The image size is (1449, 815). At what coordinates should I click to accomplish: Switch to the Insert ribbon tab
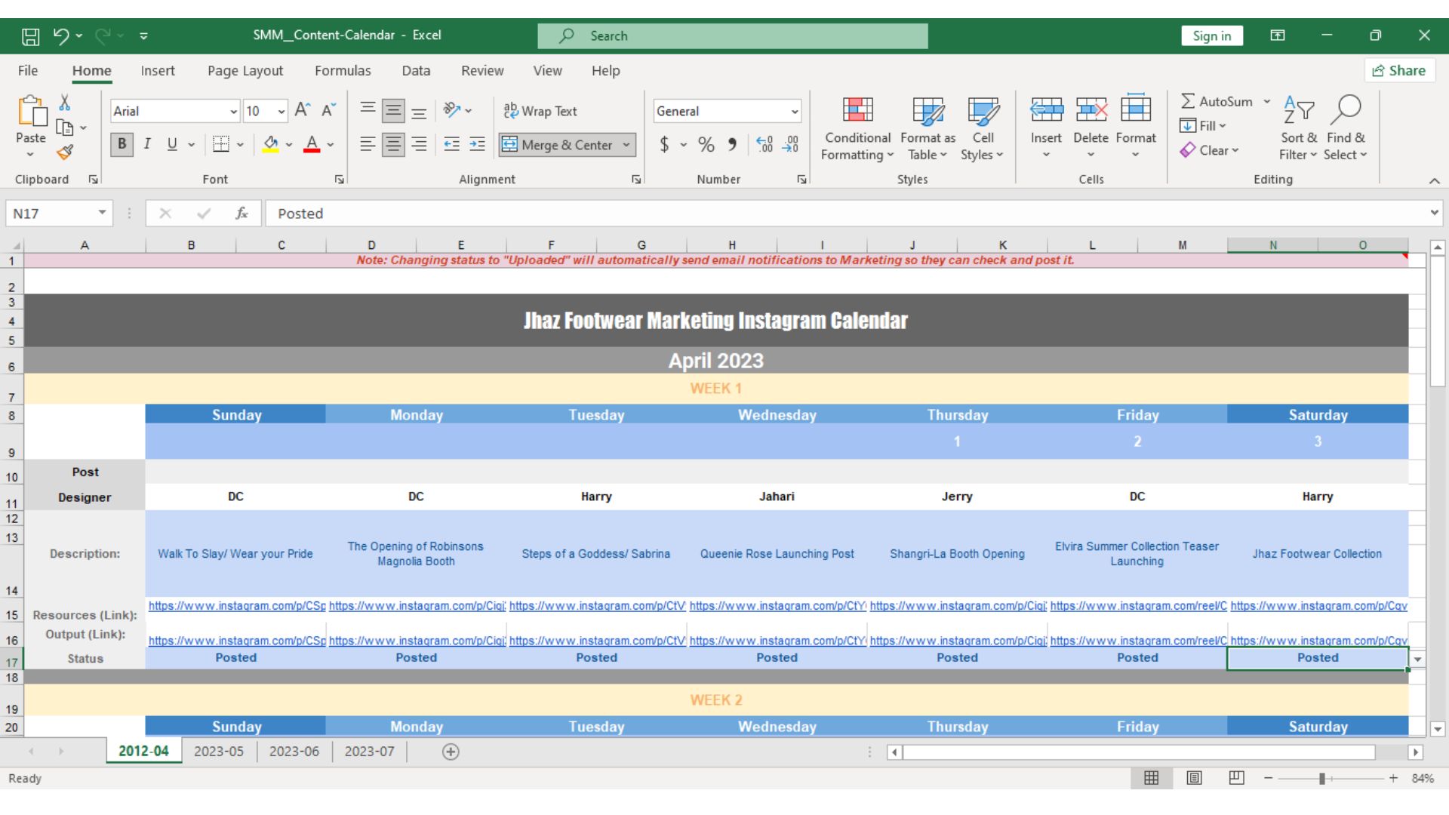pyautogui.click(x=158, y=70)
